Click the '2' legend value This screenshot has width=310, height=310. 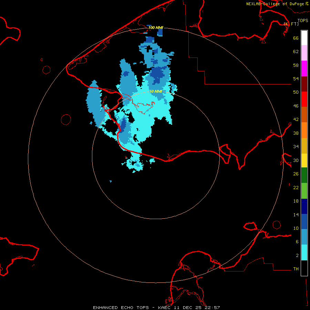(x=297, y=256)
